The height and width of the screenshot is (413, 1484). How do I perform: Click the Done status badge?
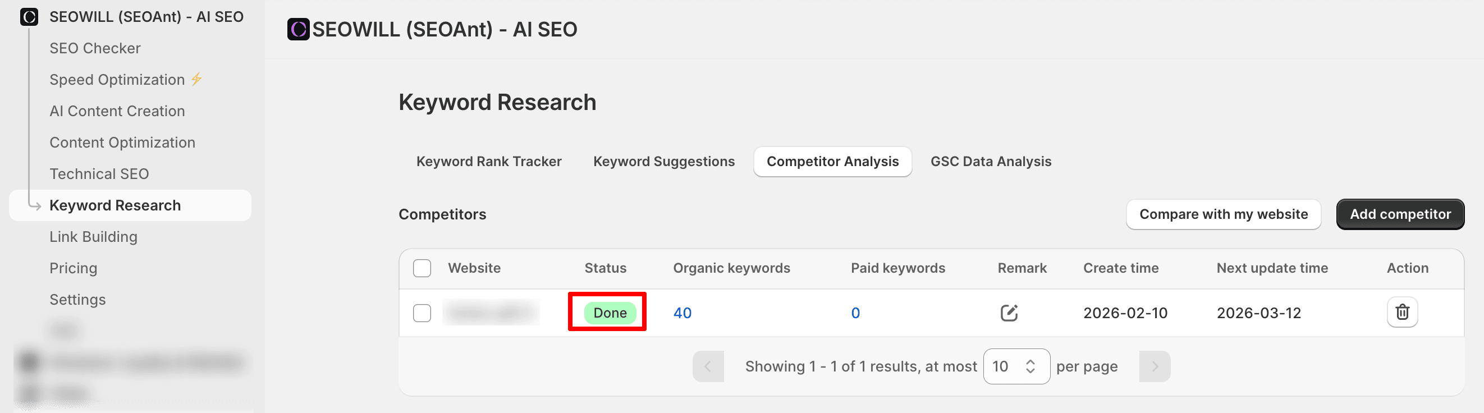point(610,313)
